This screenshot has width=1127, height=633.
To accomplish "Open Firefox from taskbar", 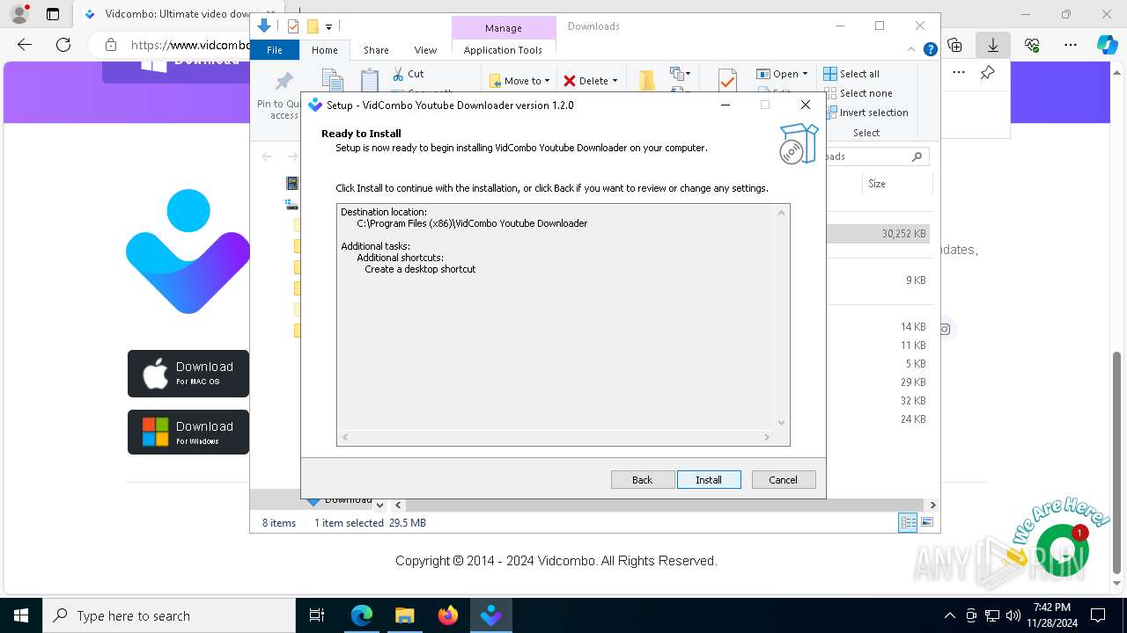I will 448,615.
